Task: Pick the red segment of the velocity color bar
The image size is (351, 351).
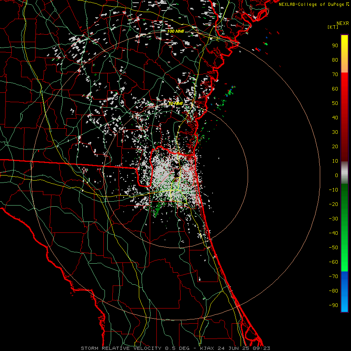Action: (344, 117)
